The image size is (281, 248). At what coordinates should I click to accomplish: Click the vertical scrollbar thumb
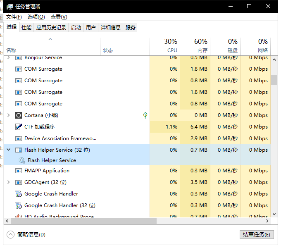[x=274, y=80]
